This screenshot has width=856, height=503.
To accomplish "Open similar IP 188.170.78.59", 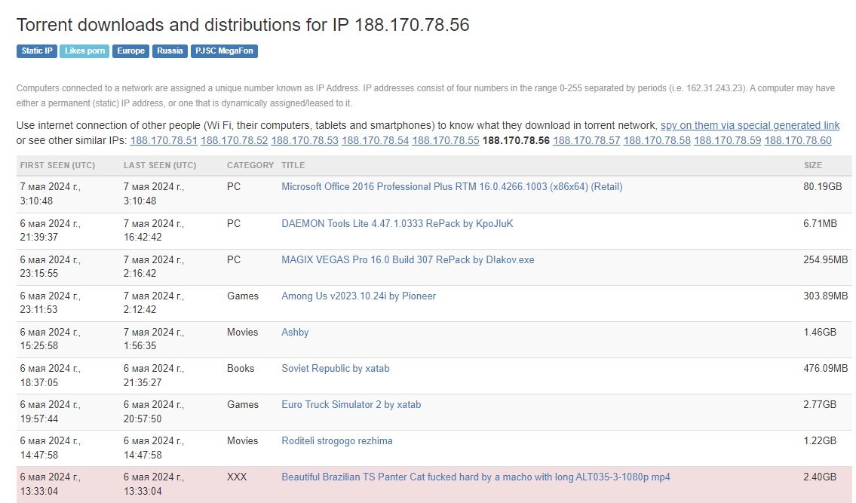I will [x=727, y=140].
